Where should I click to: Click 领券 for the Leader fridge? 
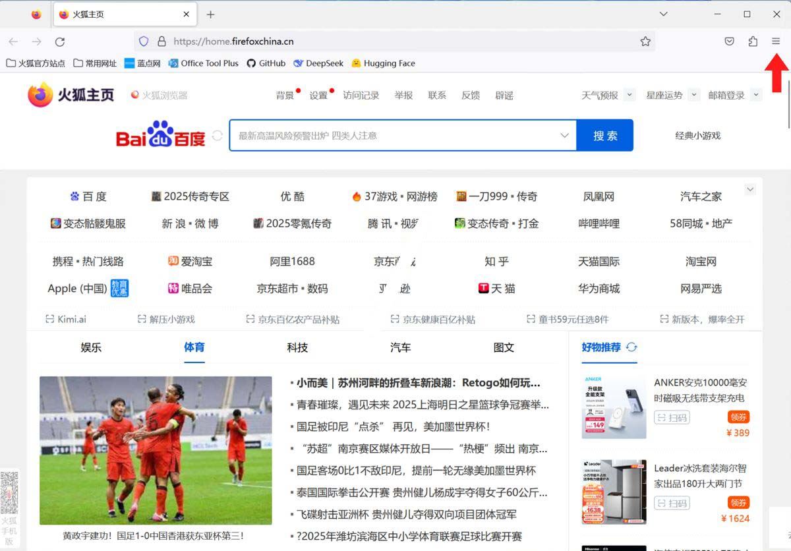739,503
